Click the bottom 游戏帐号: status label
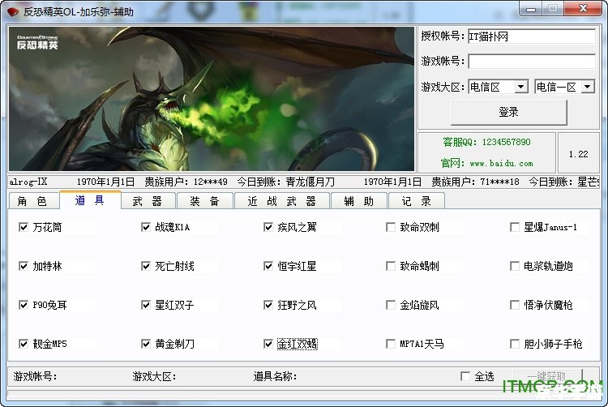Screen dimensions: 608x407 point(36,376)
